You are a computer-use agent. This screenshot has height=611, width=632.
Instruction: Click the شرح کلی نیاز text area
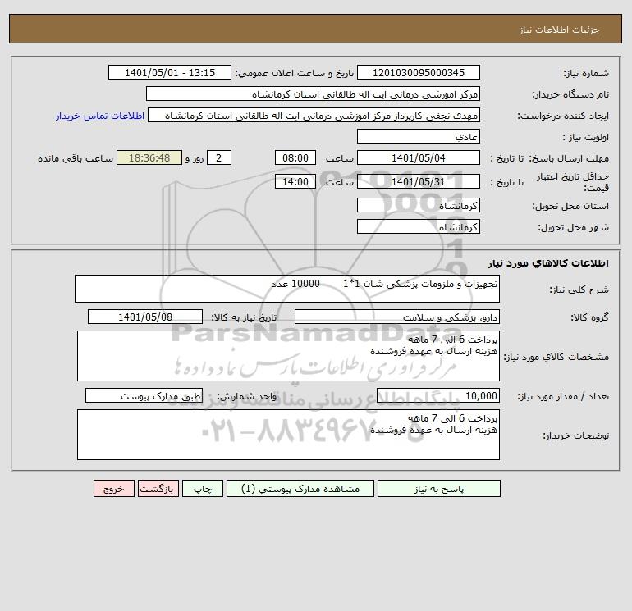[287, 289]
